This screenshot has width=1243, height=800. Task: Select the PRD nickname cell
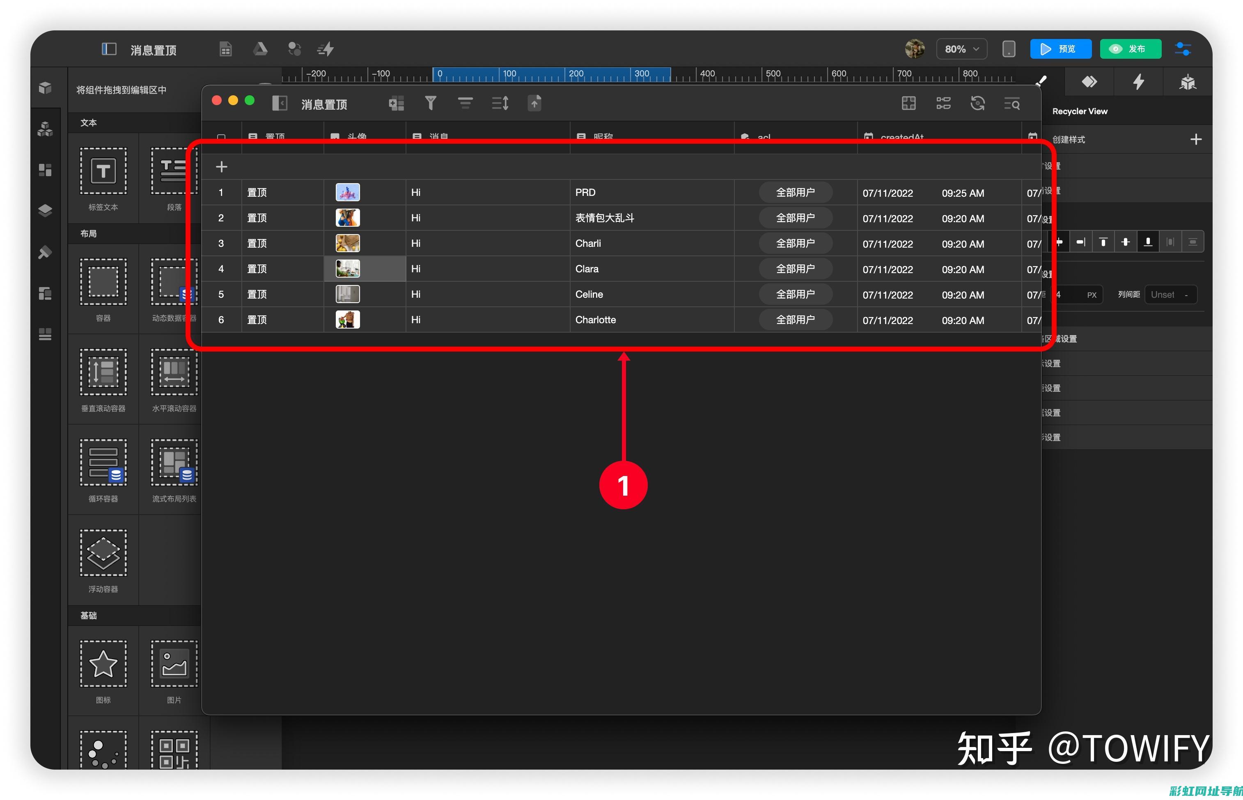click(x=651, y=192)
